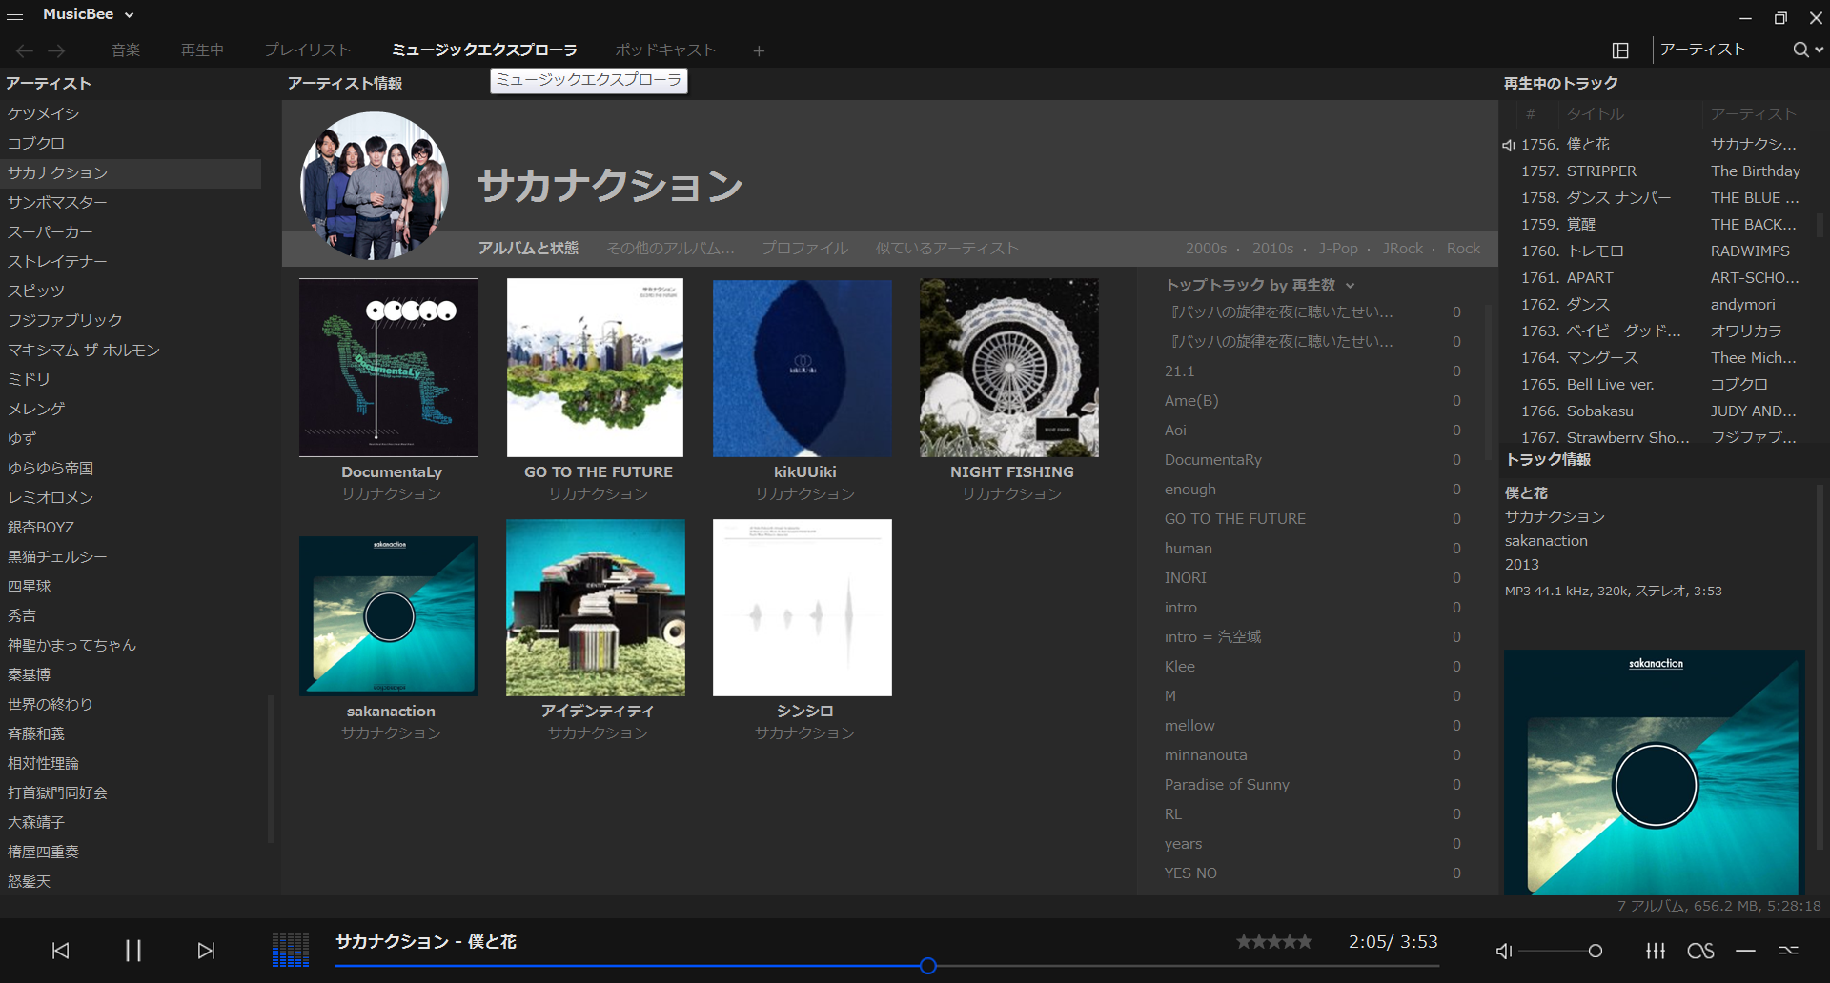Click the sakanaction artwork in track info

[x=1655, y=772]
